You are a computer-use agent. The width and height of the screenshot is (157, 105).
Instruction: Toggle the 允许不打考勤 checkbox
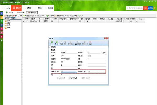pyautogui.click(x=69, y=78)
